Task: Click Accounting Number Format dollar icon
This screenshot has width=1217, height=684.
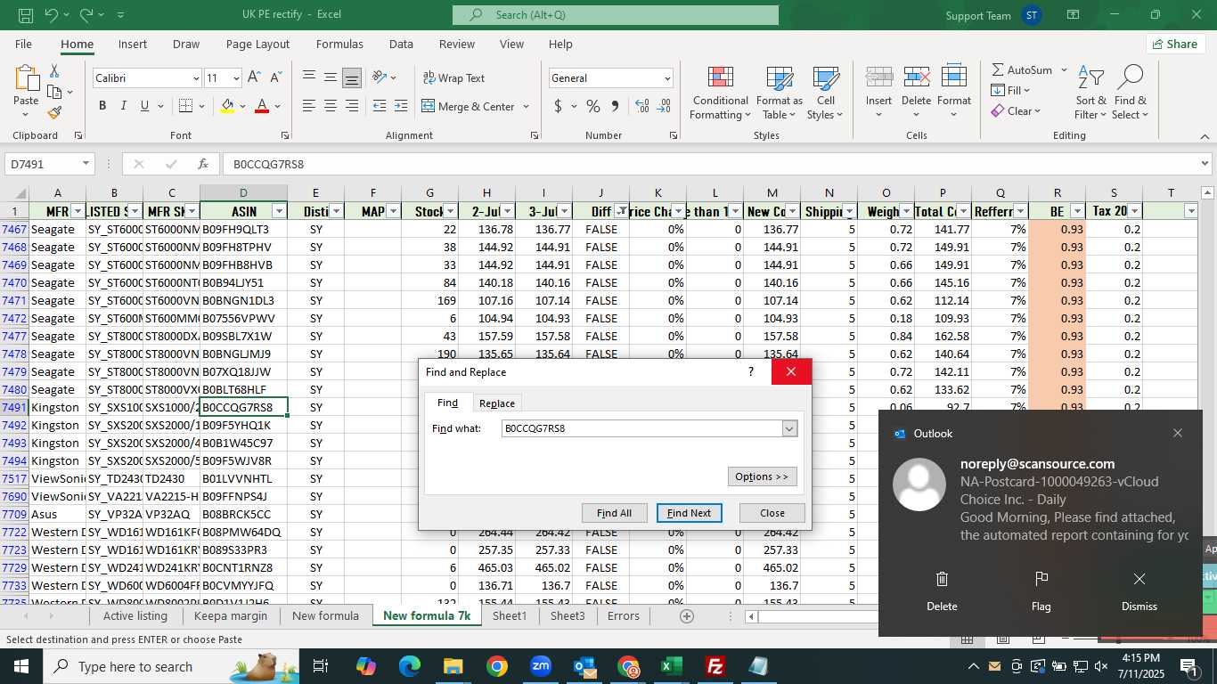Action: coord(559,106)
